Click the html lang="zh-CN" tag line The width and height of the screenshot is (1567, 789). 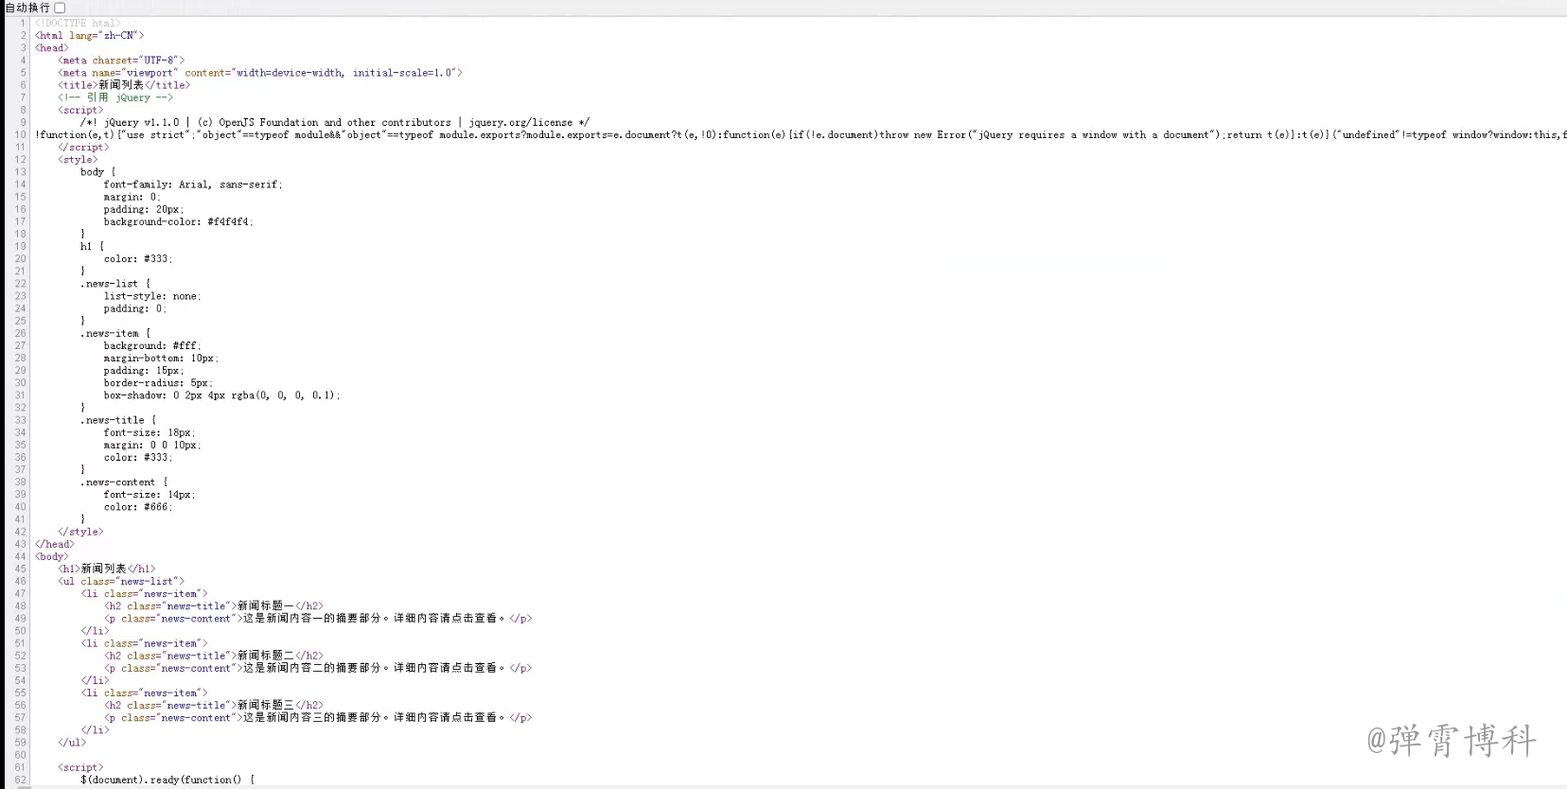[x=90, y=36]
